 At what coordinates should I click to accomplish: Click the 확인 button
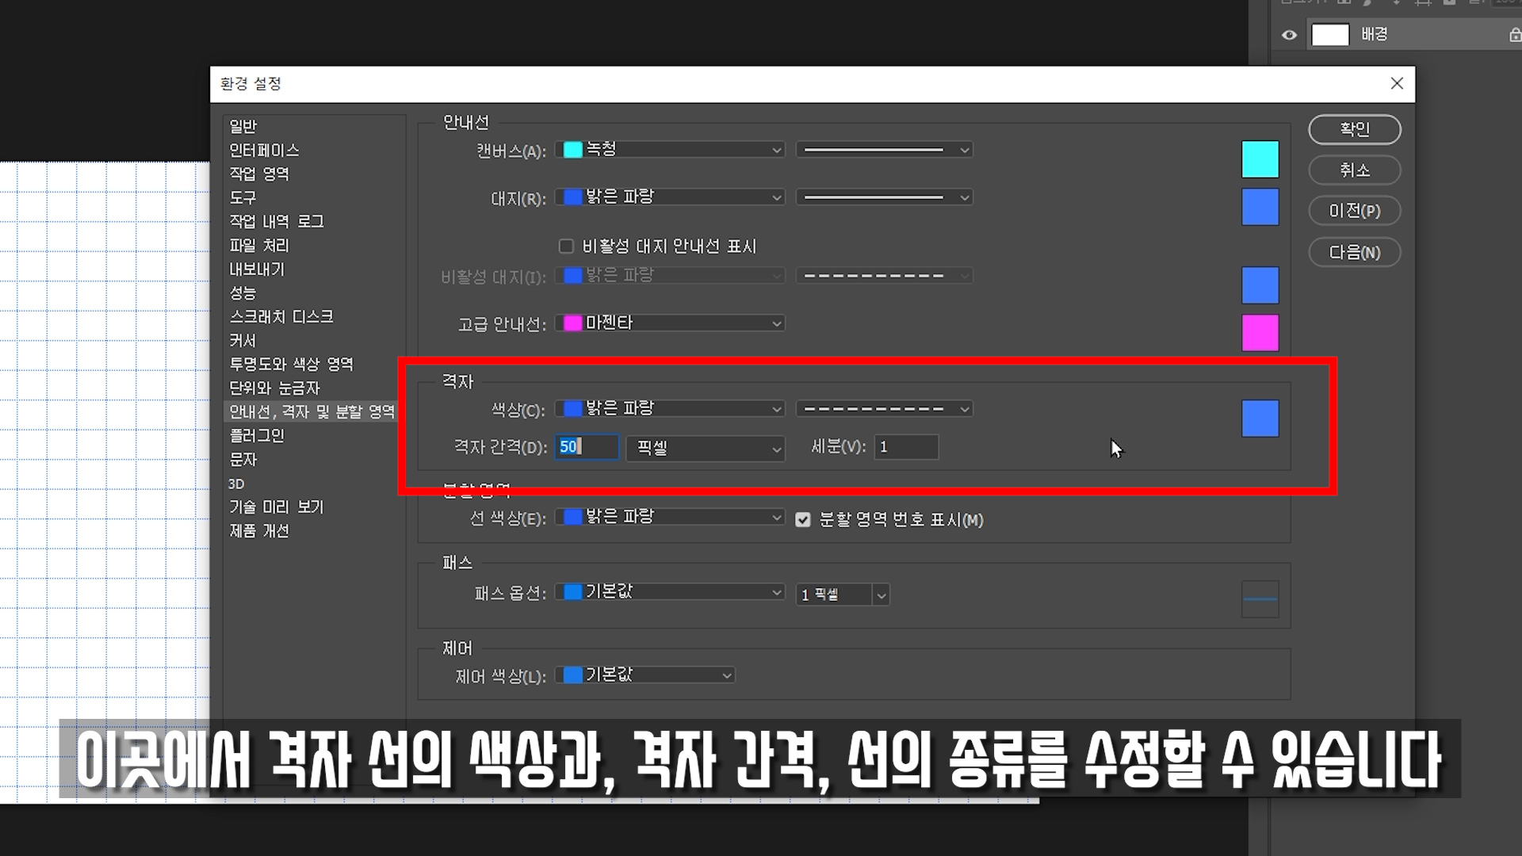1354,129
